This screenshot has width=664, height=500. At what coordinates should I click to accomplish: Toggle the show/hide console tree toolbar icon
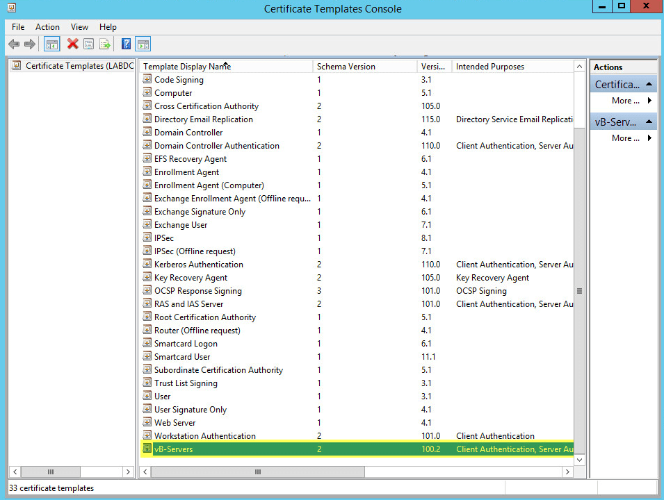[52, 44]
